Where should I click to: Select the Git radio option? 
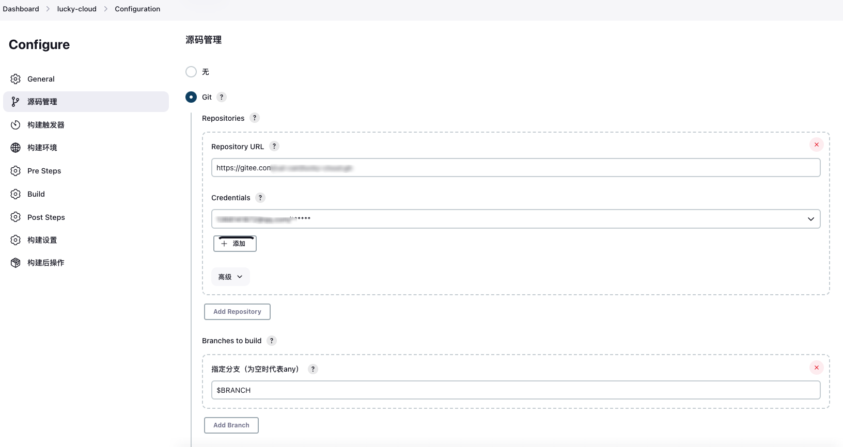coord(191,97)
